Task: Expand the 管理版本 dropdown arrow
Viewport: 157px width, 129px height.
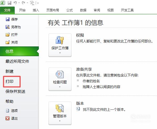Action: 60,121
